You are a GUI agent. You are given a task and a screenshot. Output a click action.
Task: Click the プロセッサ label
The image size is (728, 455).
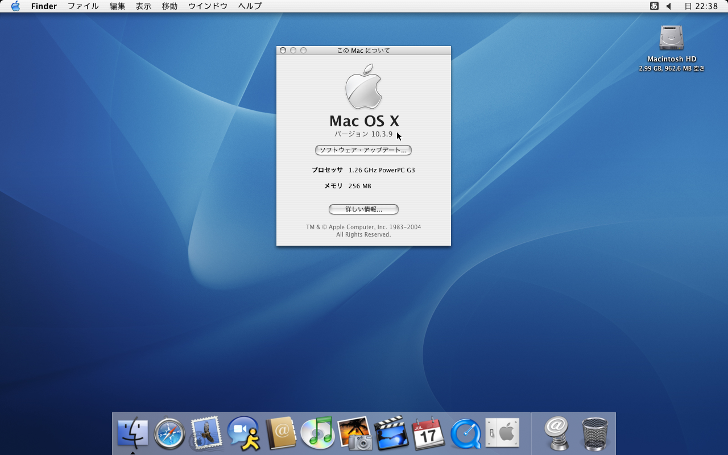pos(327,170)
